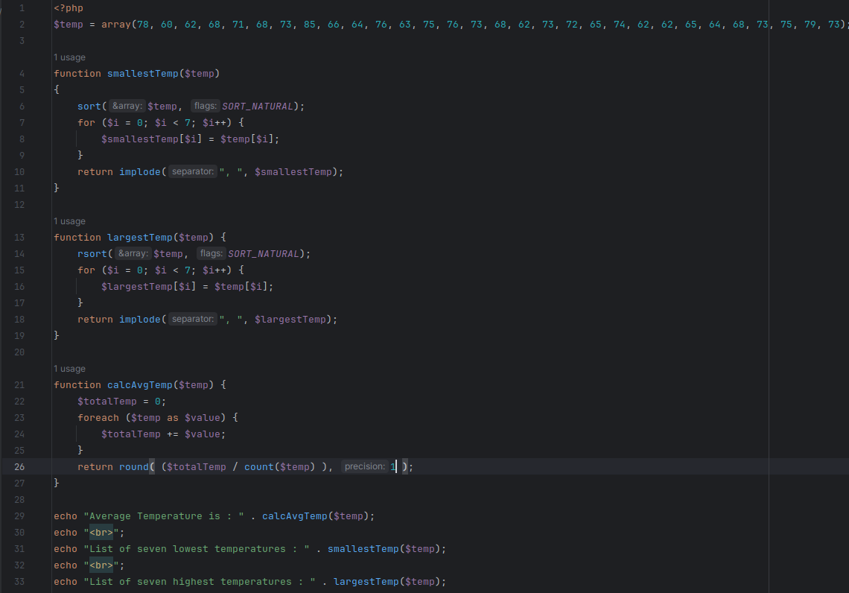The height and width of the screenshot is (593, 849).
Task: Click the 'separator:' hint on the smallestTemp return line
Action: click(192, 172)
